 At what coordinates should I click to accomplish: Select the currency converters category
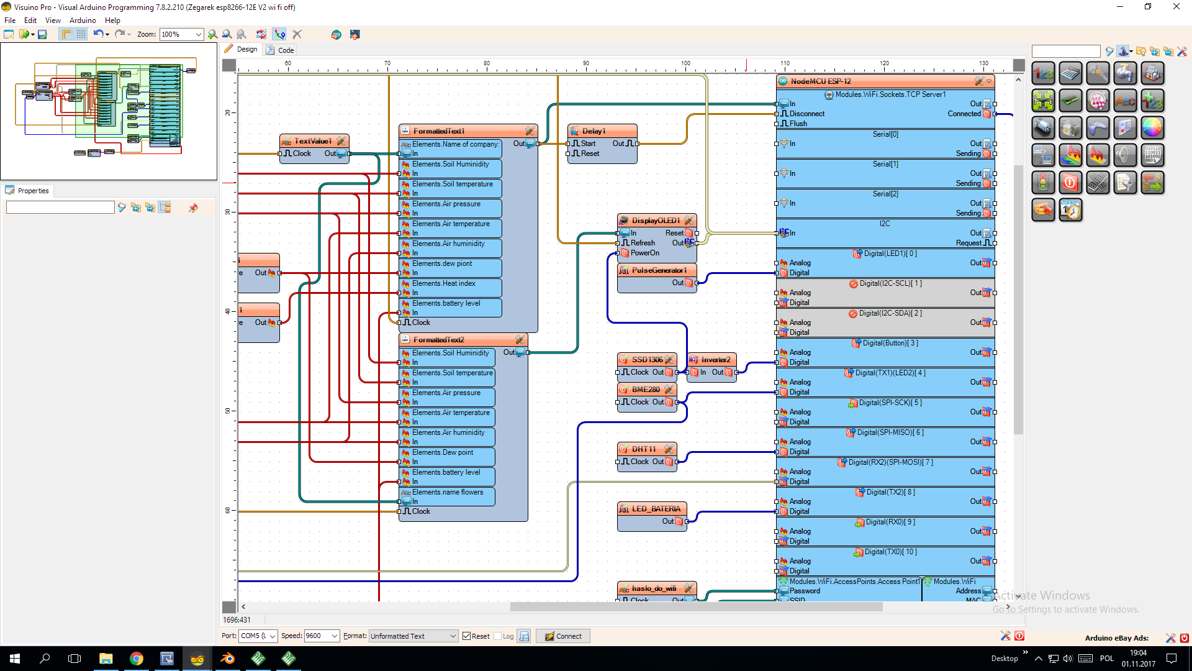point(1152,183)
